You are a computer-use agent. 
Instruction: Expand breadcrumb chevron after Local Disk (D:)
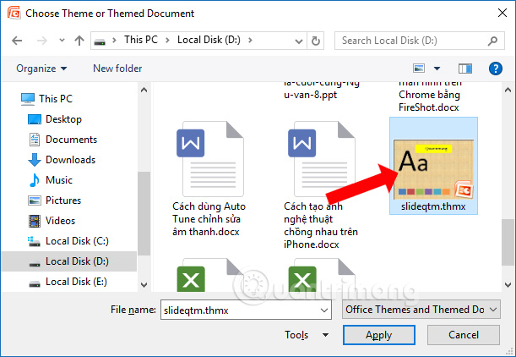coord(250,41)
